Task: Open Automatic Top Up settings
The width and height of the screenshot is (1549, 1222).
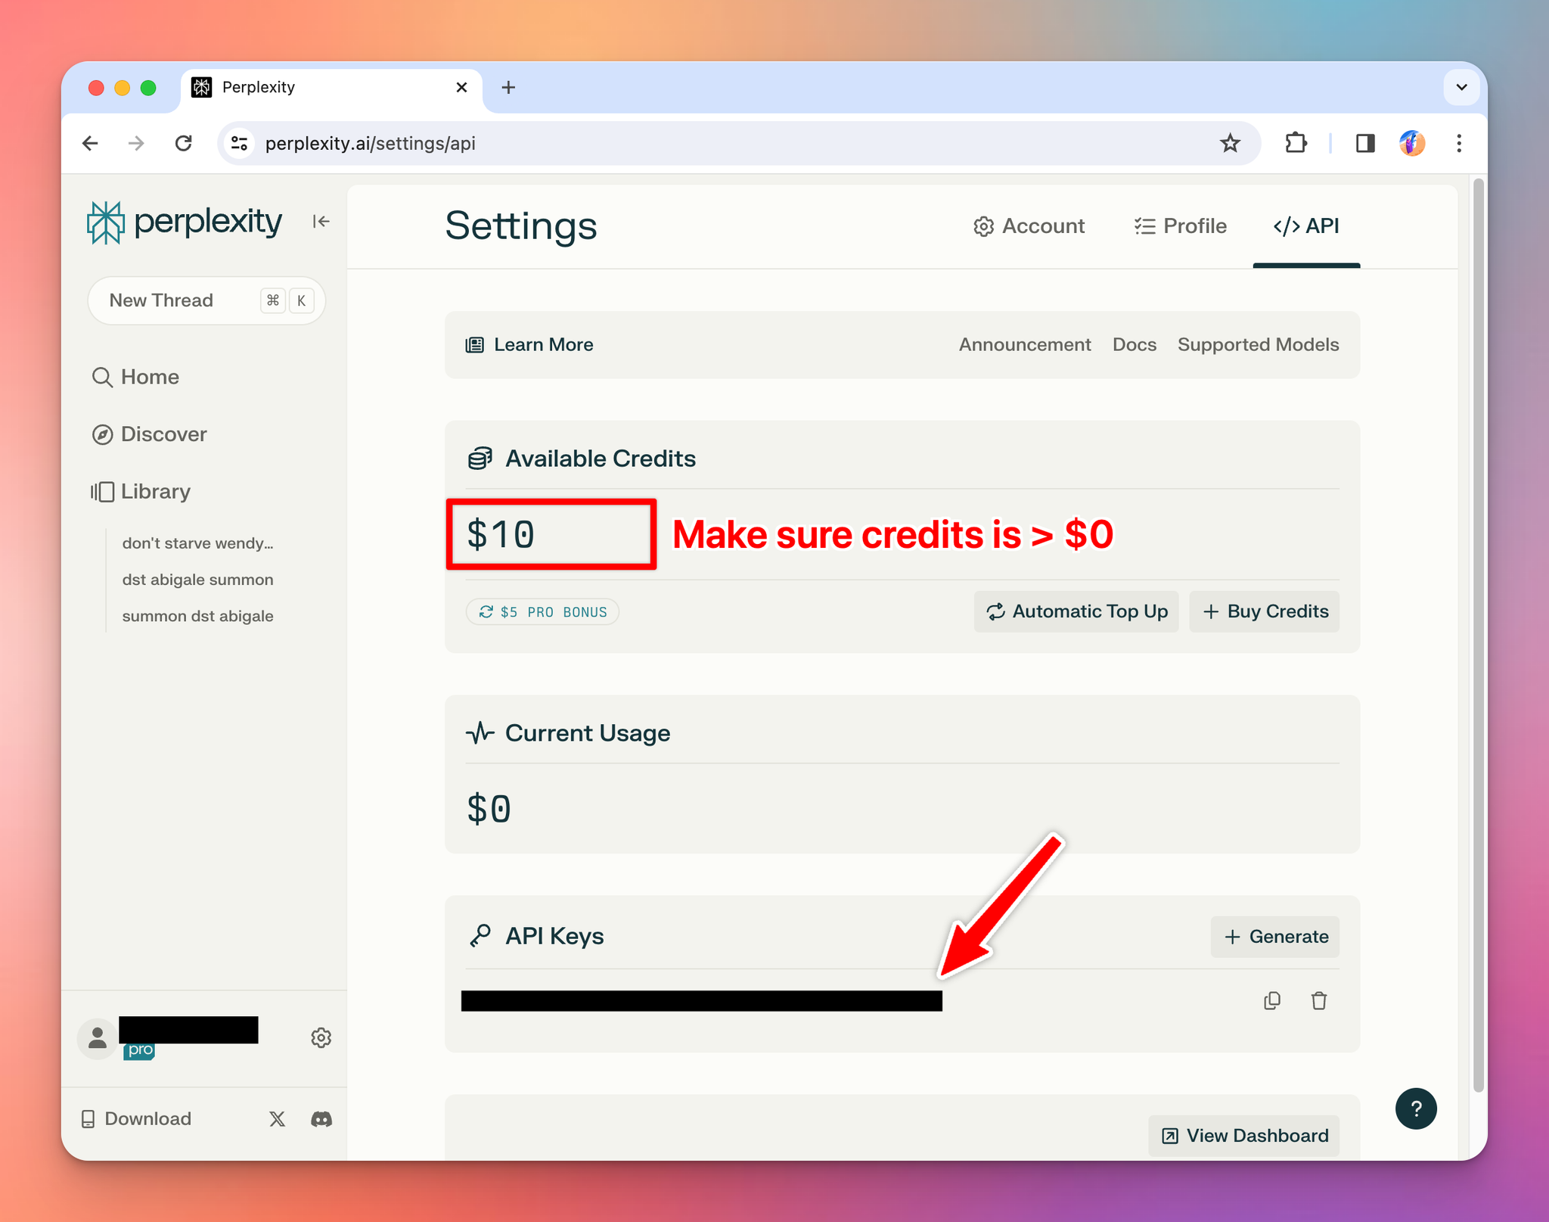Action: (1076, 611)
